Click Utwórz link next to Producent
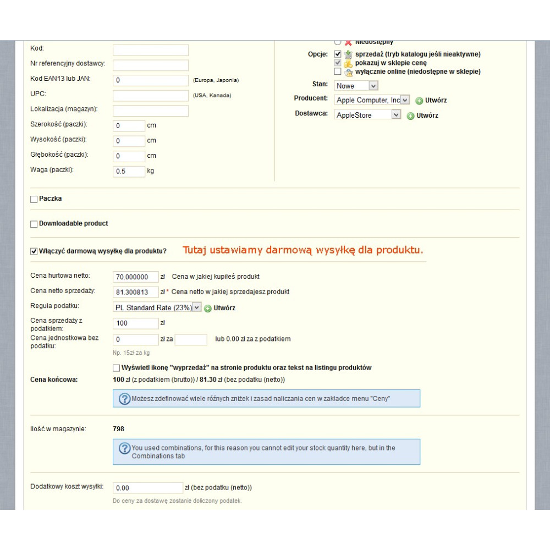Viewport: 550px width, 550px height. point(436,100)
